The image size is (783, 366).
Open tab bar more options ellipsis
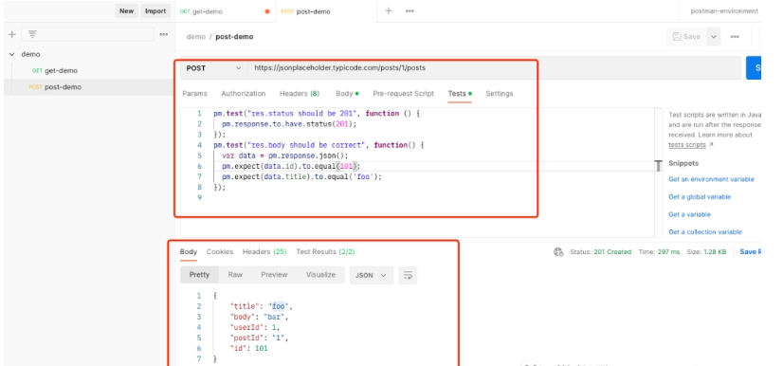[x=410, y=11]
